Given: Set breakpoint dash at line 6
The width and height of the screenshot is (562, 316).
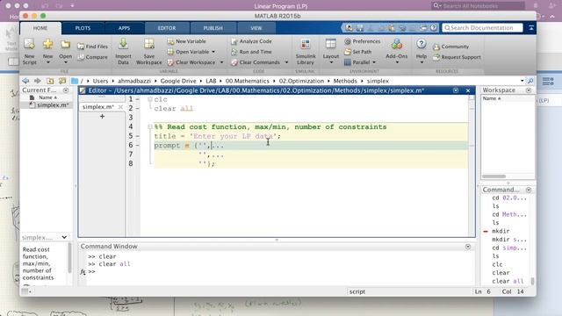Looking at the screenshot, I should [138, 146].
